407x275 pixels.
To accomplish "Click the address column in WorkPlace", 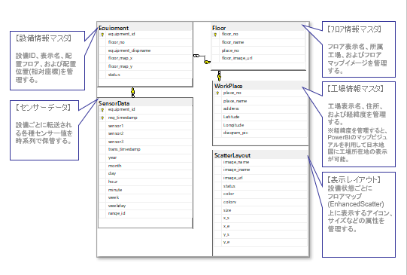I will click(231, 108).
